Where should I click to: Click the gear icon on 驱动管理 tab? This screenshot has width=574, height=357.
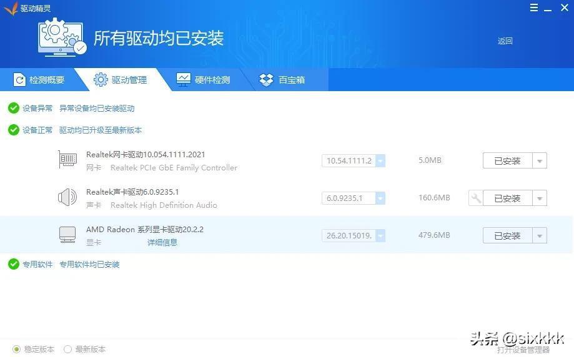(x=101, y=80)
